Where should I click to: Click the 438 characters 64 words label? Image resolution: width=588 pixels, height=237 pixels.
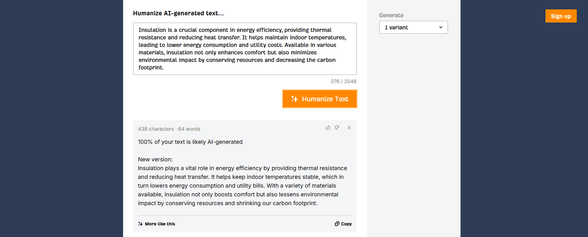169,129
